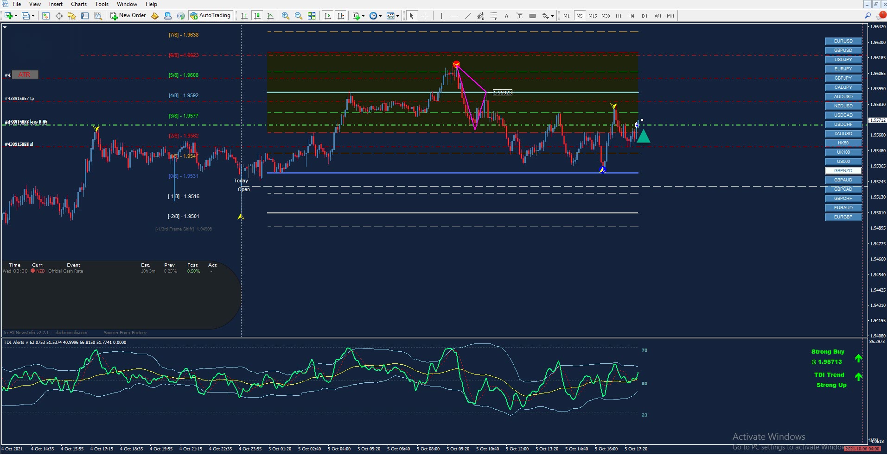Screen dimensions: 887x455
Task: Open the MetaEditor yellow book icon
Action: (155, 16)
